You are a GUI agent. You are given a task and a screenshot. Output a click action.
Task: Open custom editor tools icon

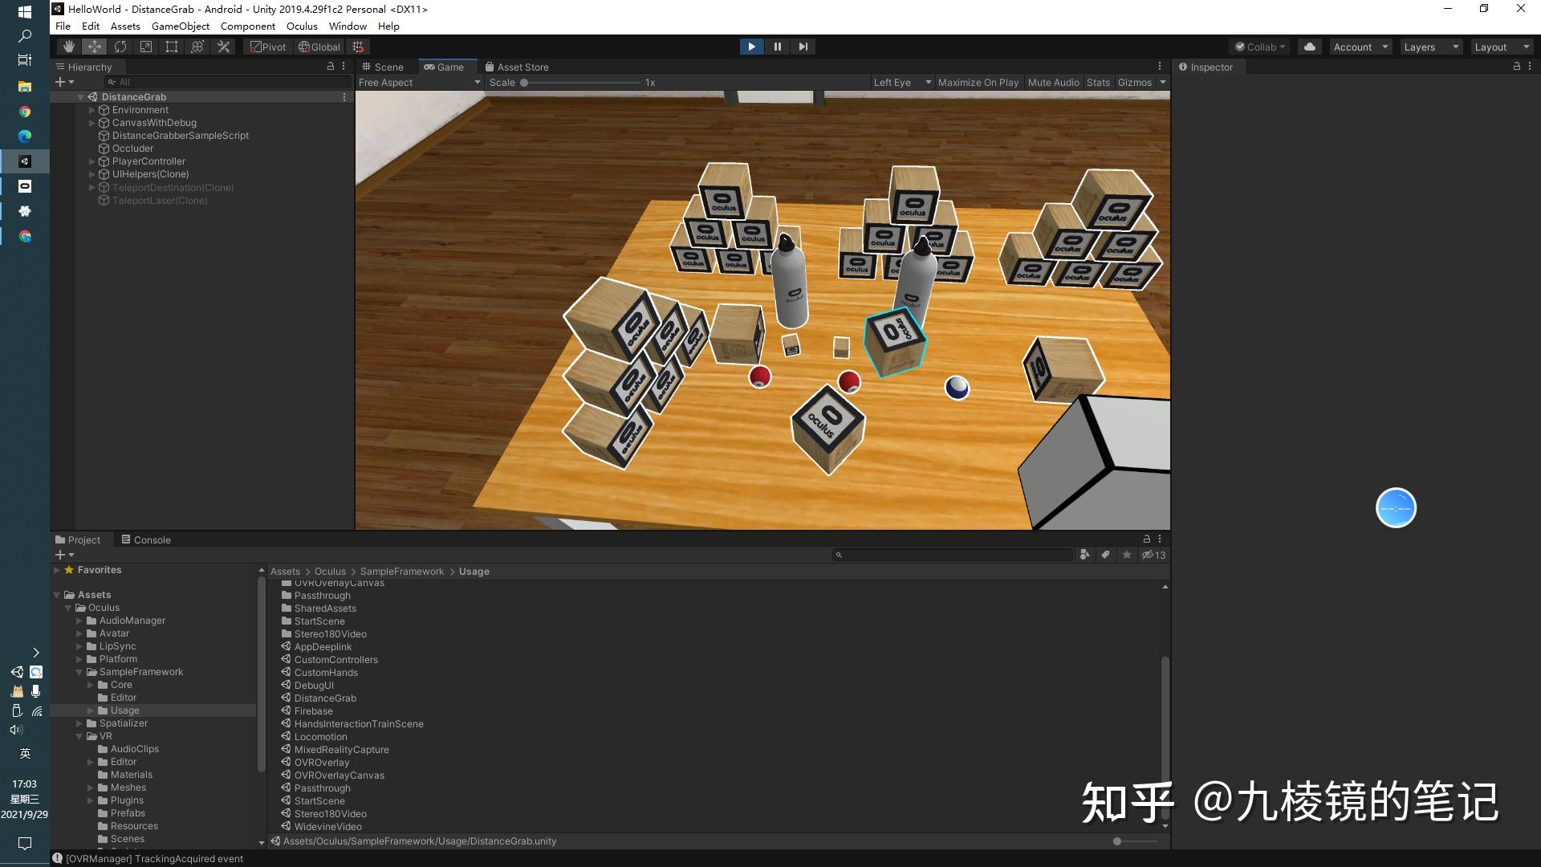click(x=224, y=47)
